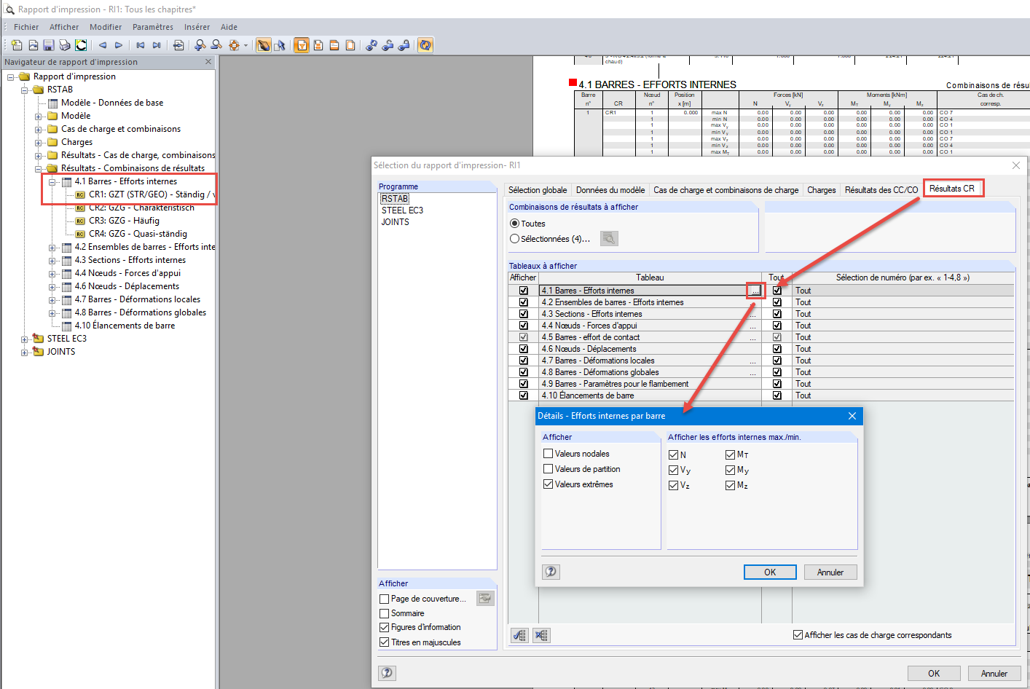Image resolution: width=1030 pixels, height=689 pixels.
Task: Expand the Charges tree node
Action: 38,142
